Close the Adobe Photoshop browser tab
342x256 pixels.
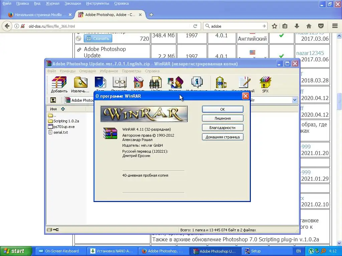point(140,15)
